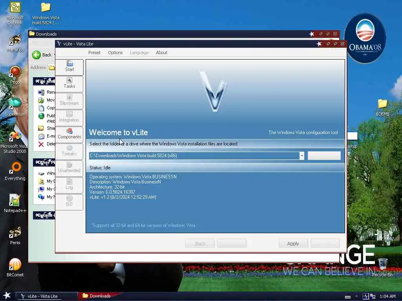Viewport: 402px width, 301px height.
Task: Select the Notepad++ desktop shortcut
Action: (15, 203)
